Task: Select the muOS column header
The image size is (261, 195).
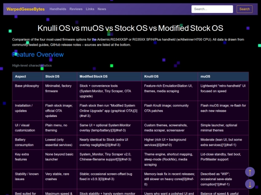Action: (223, 77)
